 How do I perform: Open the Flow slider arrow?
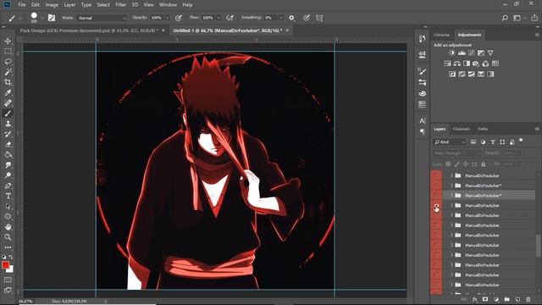pyautogui.click(x=218, y=18)
